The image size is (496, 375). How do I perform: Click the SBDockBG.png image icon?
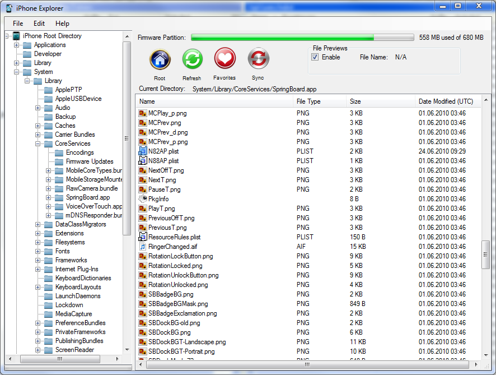click(x=143, y=332)
